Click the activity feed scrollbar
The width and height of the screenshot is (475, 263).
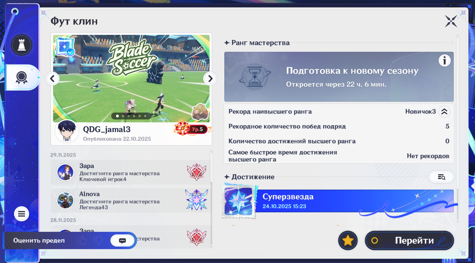212,199
